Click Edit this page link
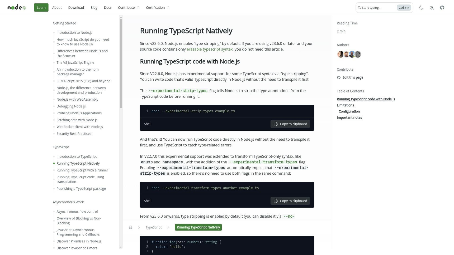 353,77
